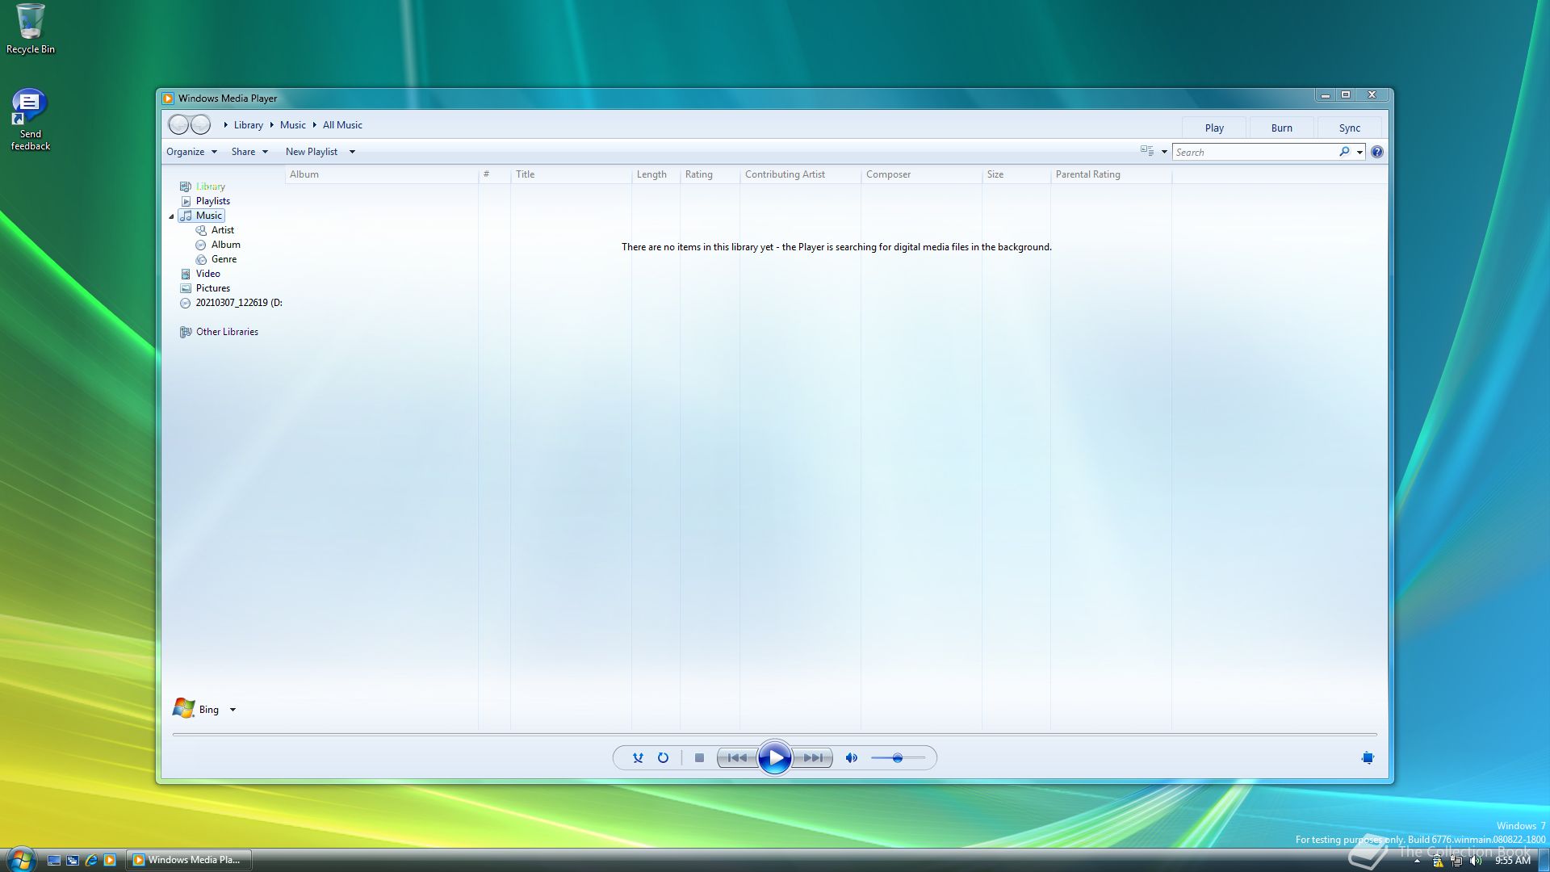Sort by the Title column header

coord(571,174)
